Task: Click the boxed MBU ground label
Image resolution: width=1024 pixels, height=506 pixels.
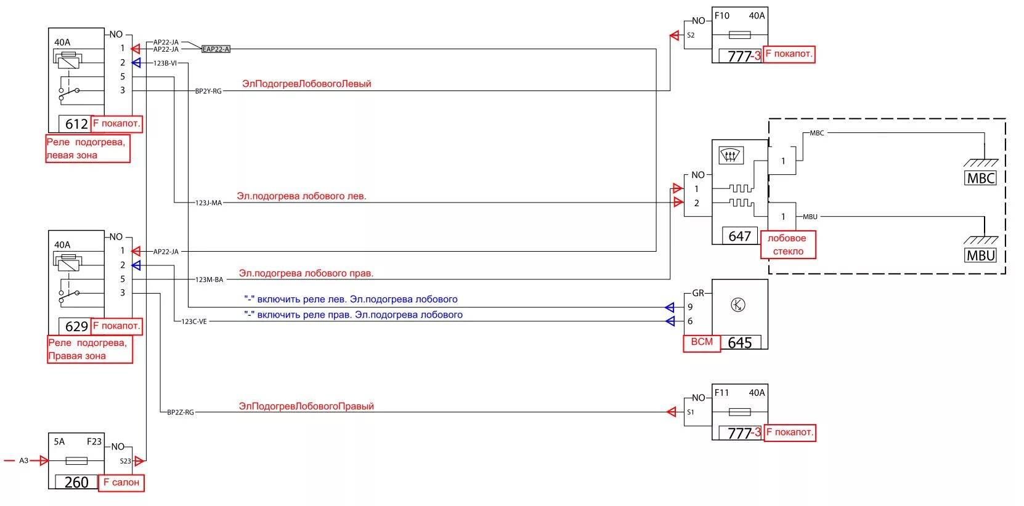Action: (981, 255)
